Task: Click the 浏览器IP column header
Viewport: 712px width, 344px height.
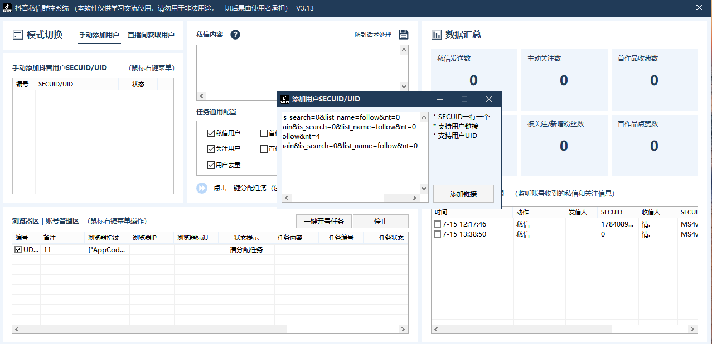Action: pos(152,238)
